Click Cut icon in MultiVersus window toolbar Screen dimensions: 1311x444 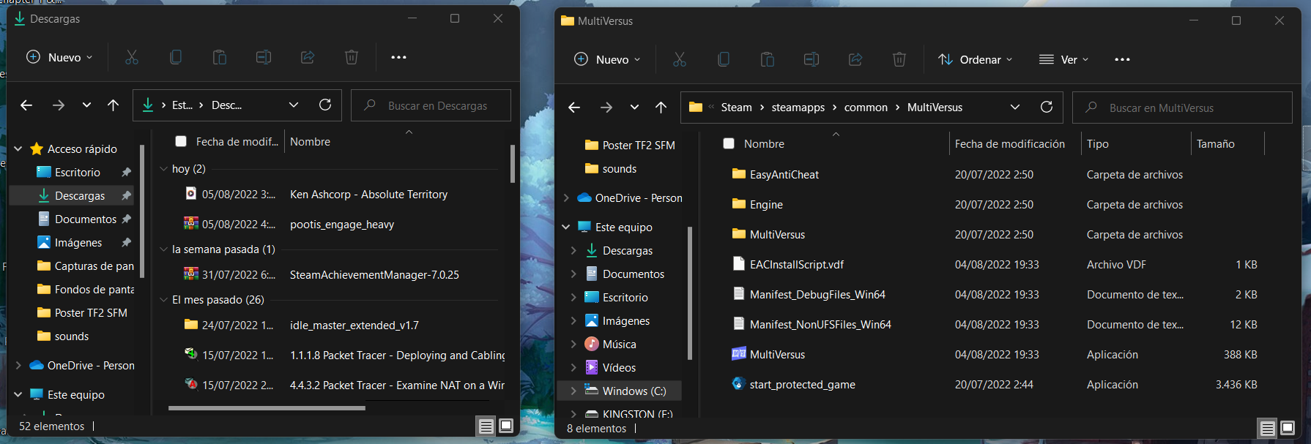coord(680,59)
